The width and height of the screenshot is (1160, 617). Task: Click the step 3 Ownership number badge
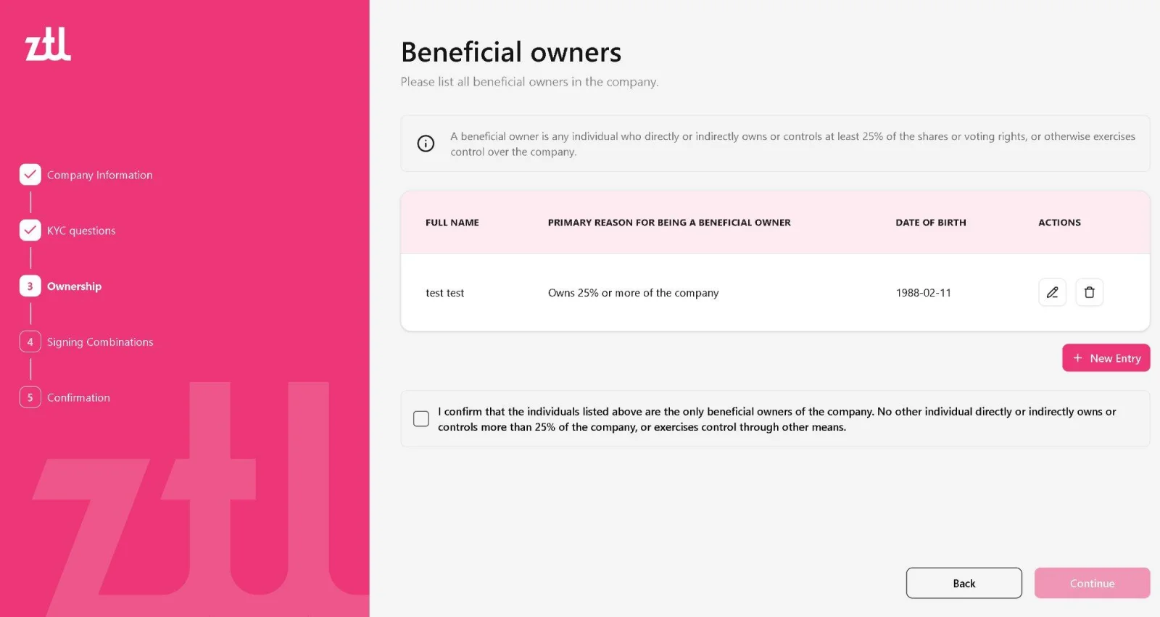click(30, 286)
